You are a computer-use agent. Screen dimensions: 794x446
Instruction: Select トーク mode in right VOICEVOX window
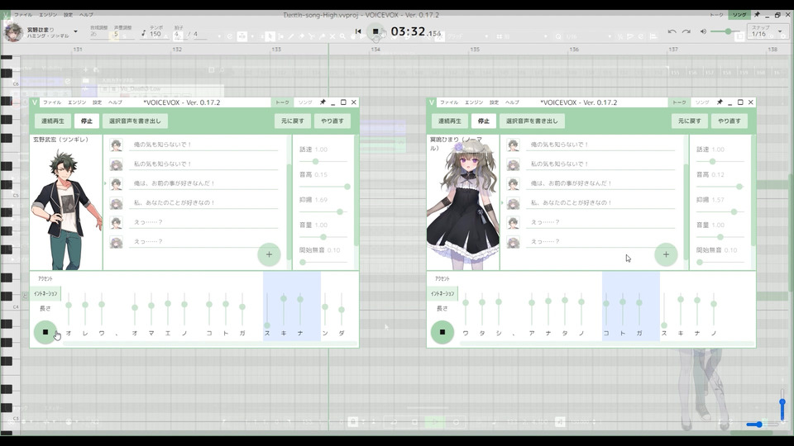coord(679,102)
